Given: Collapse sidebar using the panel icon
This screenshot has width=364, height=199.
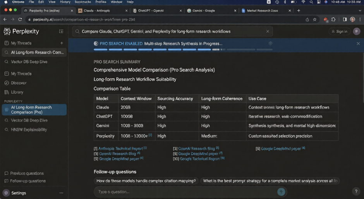Looking at the screenshot, I should coord(61,31).
